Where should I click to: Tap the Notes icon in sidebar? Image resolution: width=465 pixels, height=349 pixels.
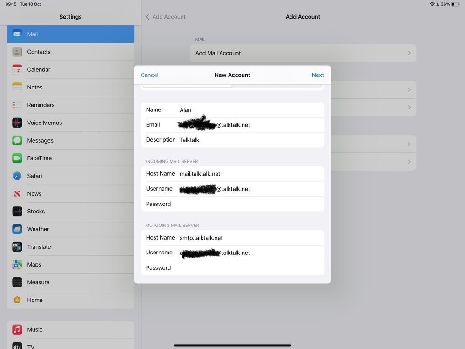coord(17,87)
